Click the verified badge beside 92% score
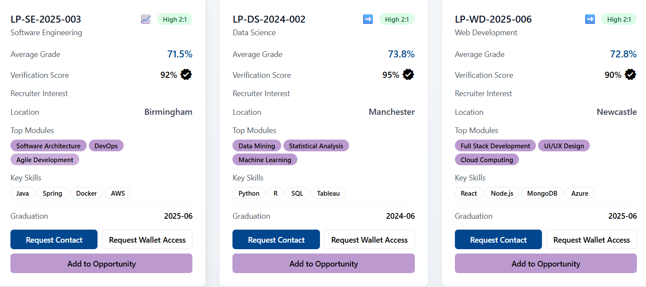Image resolution: width=646 pixels, height=287 pixels. (x=186, y=75)
